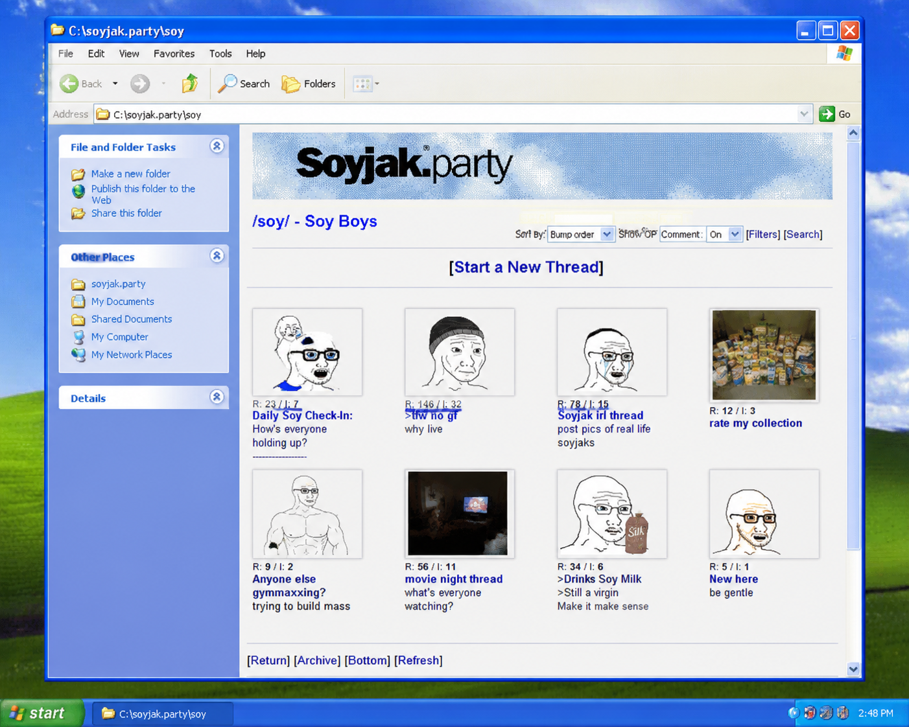The height and width of the screenshot is (727, 909).
Task: Collapse the Other Places panel
Action: click(x=217, y=256)
